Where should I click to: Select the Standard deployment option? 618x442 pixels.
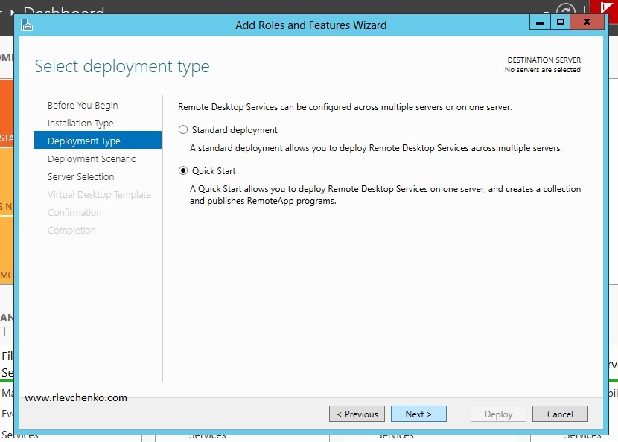click(183, 130)
